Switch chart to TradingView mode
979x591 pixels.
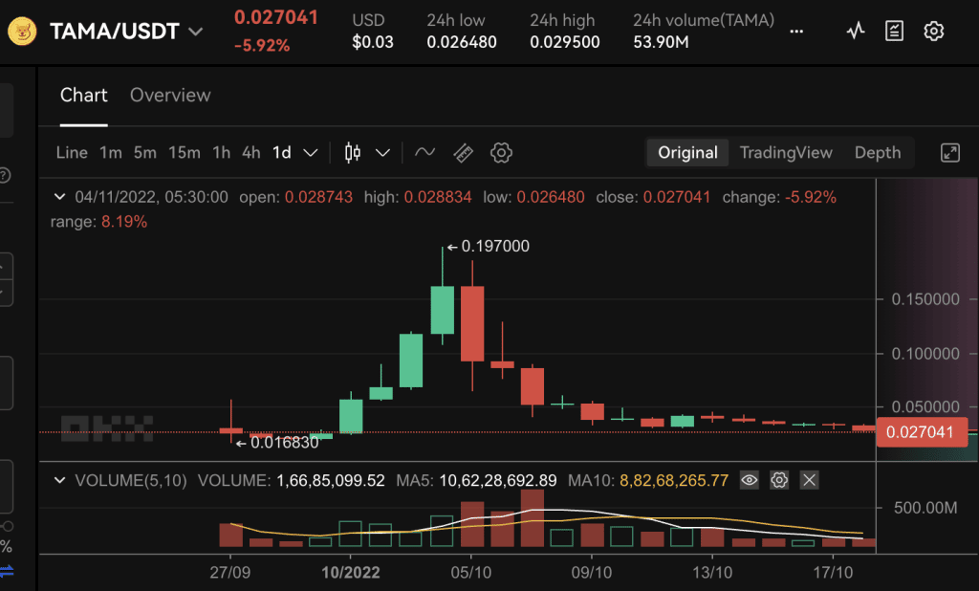(x=786, y=152)
